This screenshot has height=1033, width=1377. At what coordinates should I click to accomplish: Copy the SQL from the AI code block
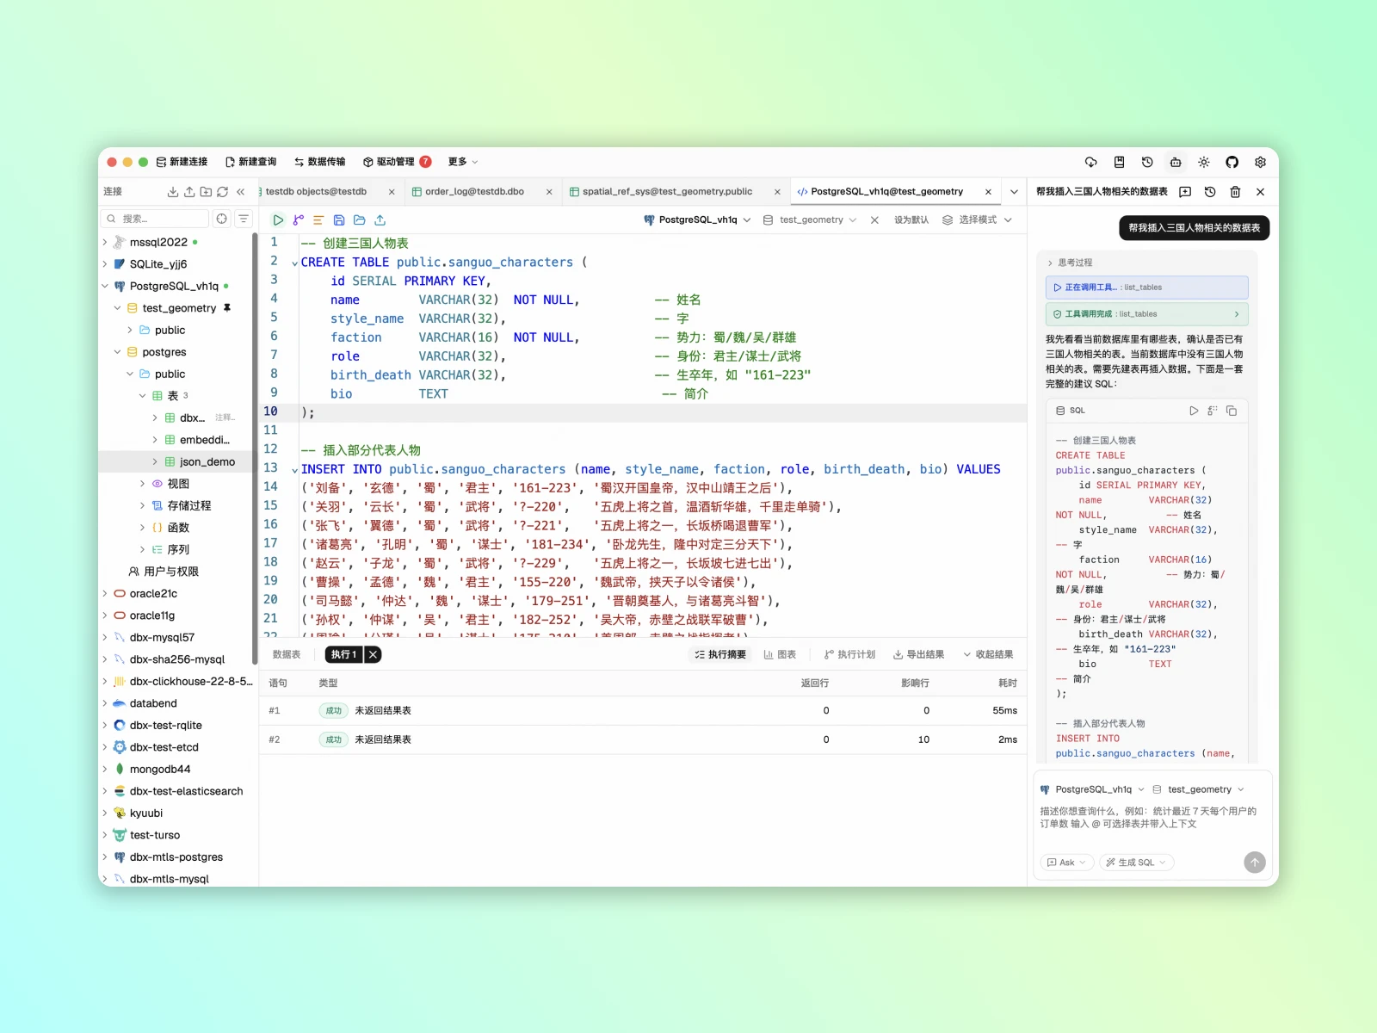(1232, 411)
